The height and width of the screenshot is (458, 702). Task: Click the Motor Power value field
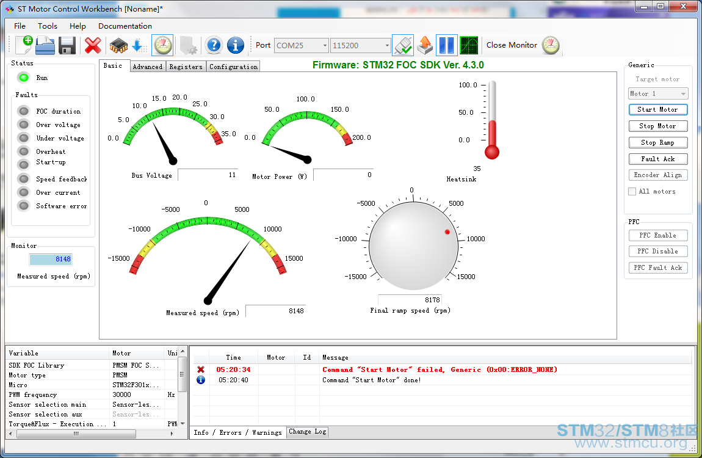coord(344,175)
